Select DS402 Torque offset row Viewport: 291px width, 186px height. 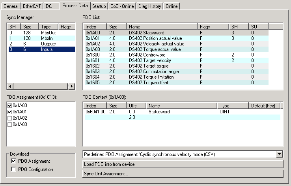(x=177, y=83)
